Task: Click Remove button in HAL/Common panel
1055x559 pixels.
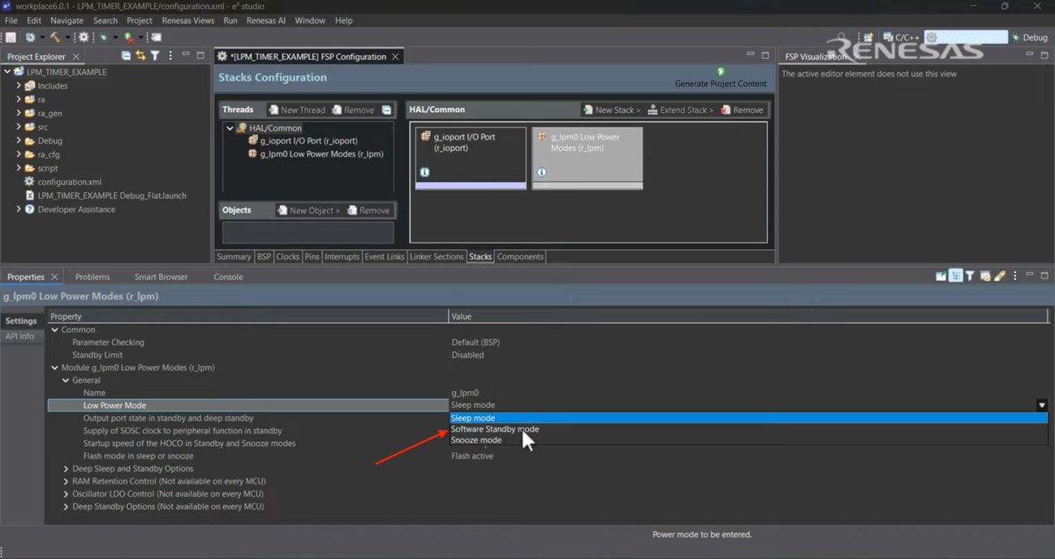Action: (743, 110)
